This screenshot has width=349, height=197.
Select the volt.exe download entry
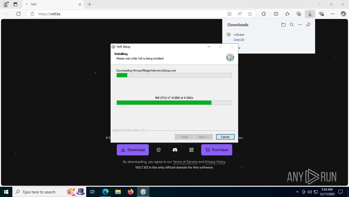269,37
